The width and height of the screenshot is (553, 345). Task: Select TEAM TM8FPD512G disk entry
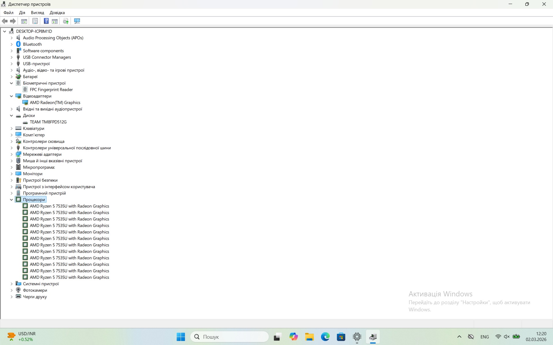point(48,122)
